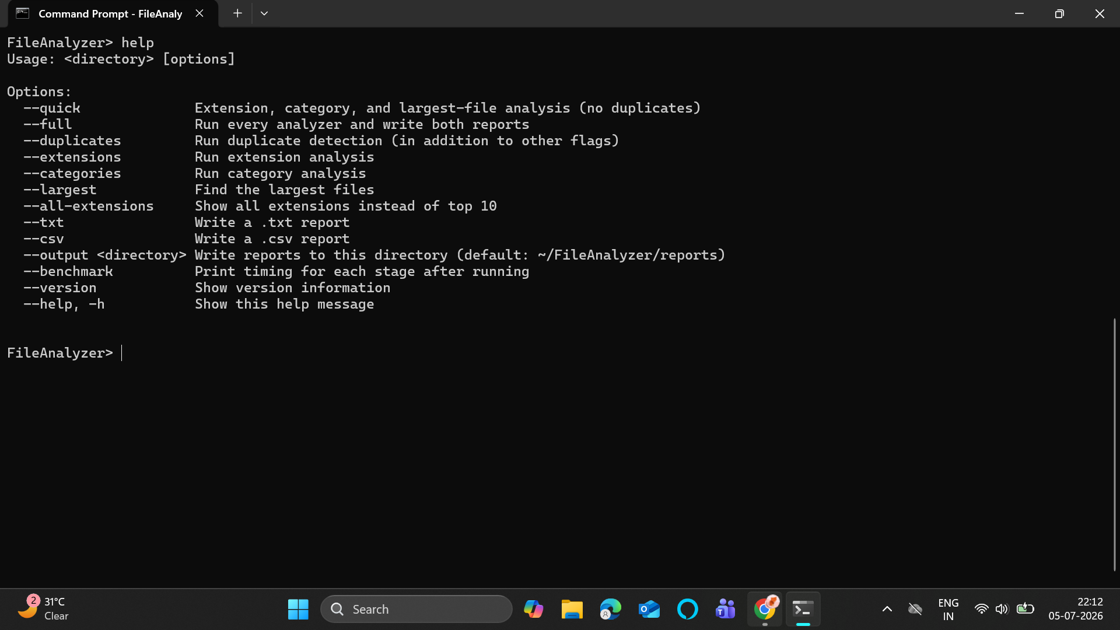This screenshot has width=1120, height=630.
Task: Open Google Chrome from the taskbar
Action: (765, 609)
